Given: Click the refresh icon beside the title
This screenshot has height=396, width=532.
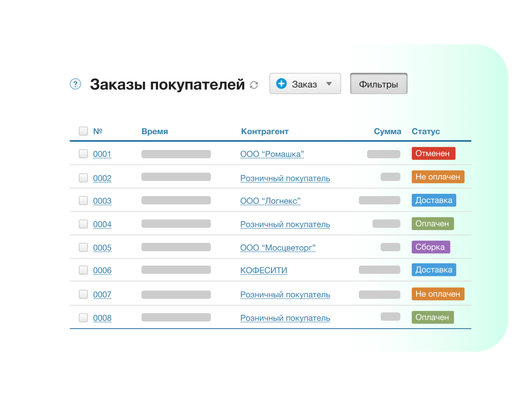Looking at the screenshot, I should (254, 85).
